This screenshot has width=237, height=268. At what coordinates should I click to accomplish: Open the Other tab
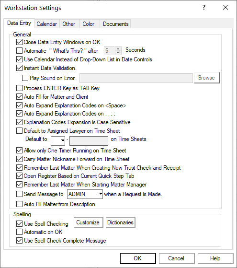pyautogui.click(x=69, y=24)
